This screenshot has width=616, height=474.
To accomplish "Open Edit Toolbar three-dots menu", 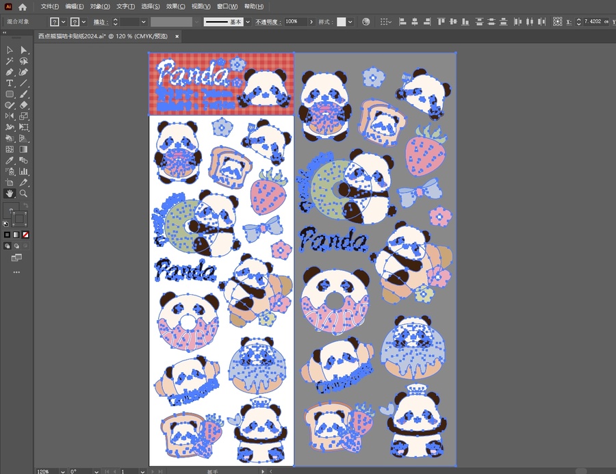I will pyautogui.click(x=16, y=272).
